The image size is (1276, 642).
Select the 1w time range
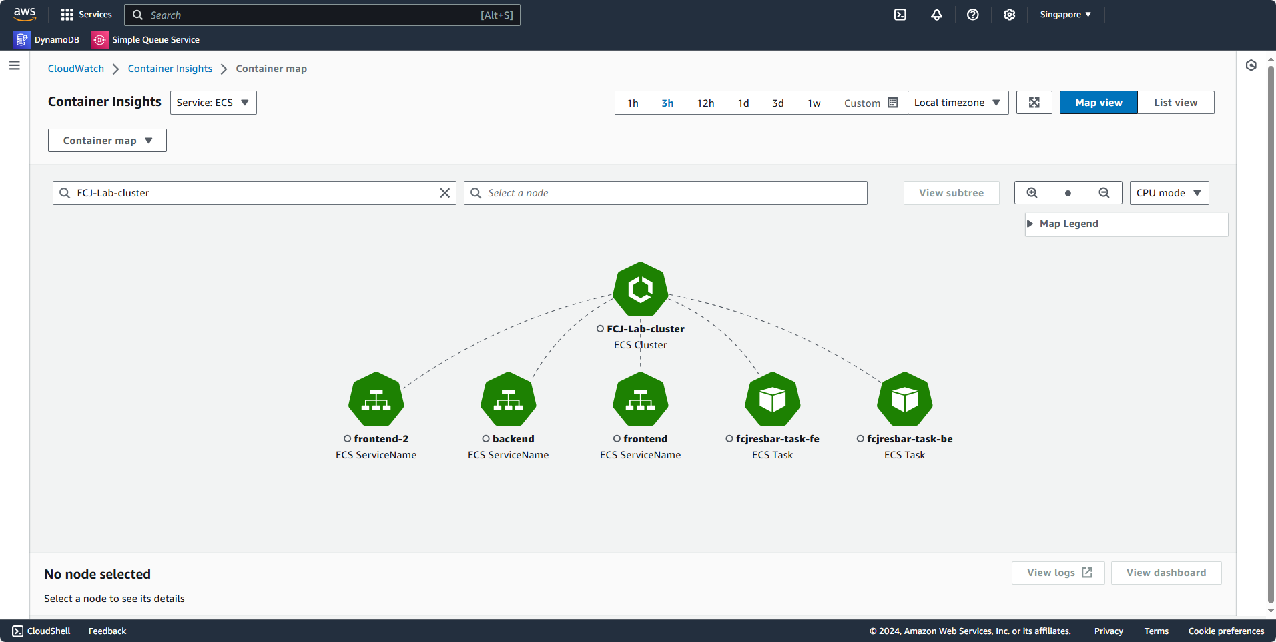814,103
